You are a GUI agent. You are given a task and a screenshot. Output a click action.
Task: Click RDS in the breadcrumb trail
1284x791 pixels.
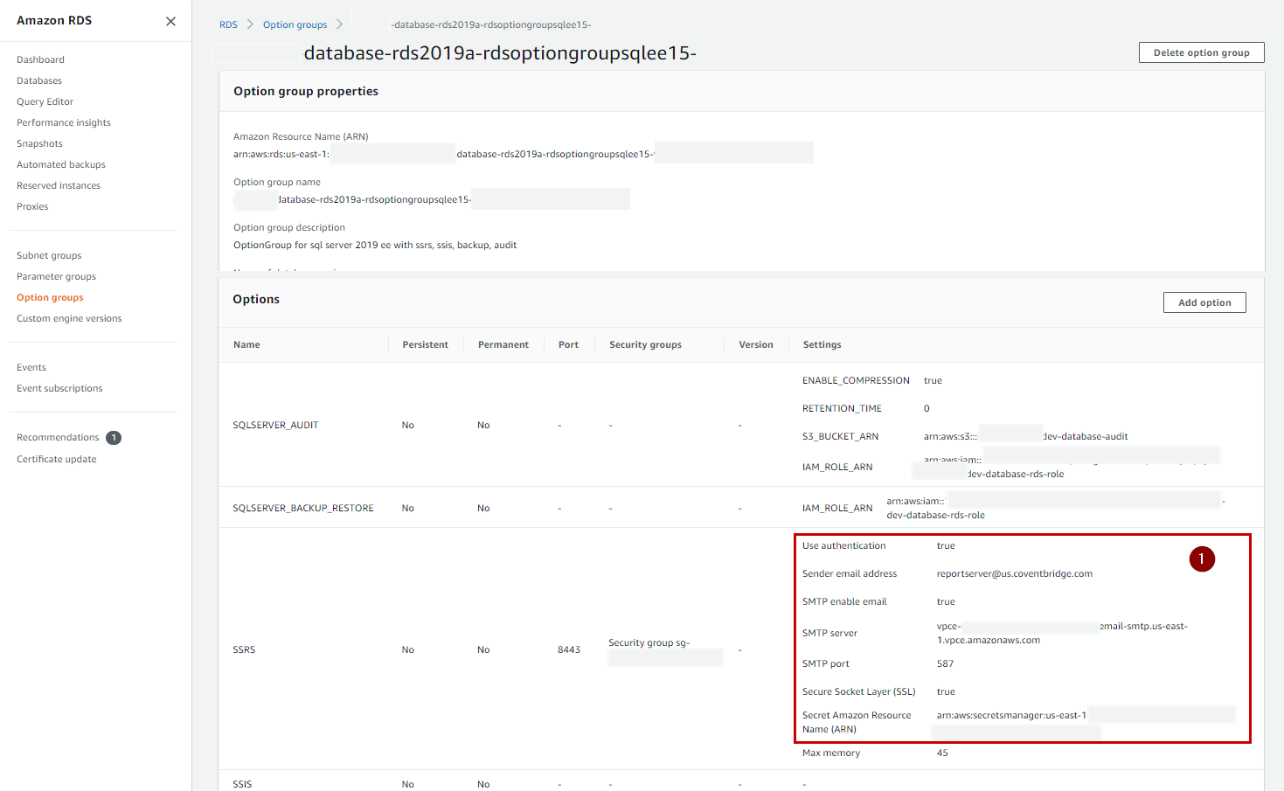(228, 24)
